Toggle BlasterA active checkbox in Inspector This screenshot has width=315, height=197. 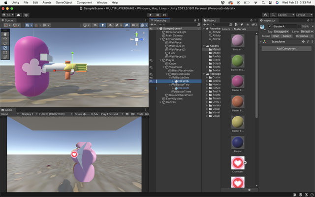270,26
